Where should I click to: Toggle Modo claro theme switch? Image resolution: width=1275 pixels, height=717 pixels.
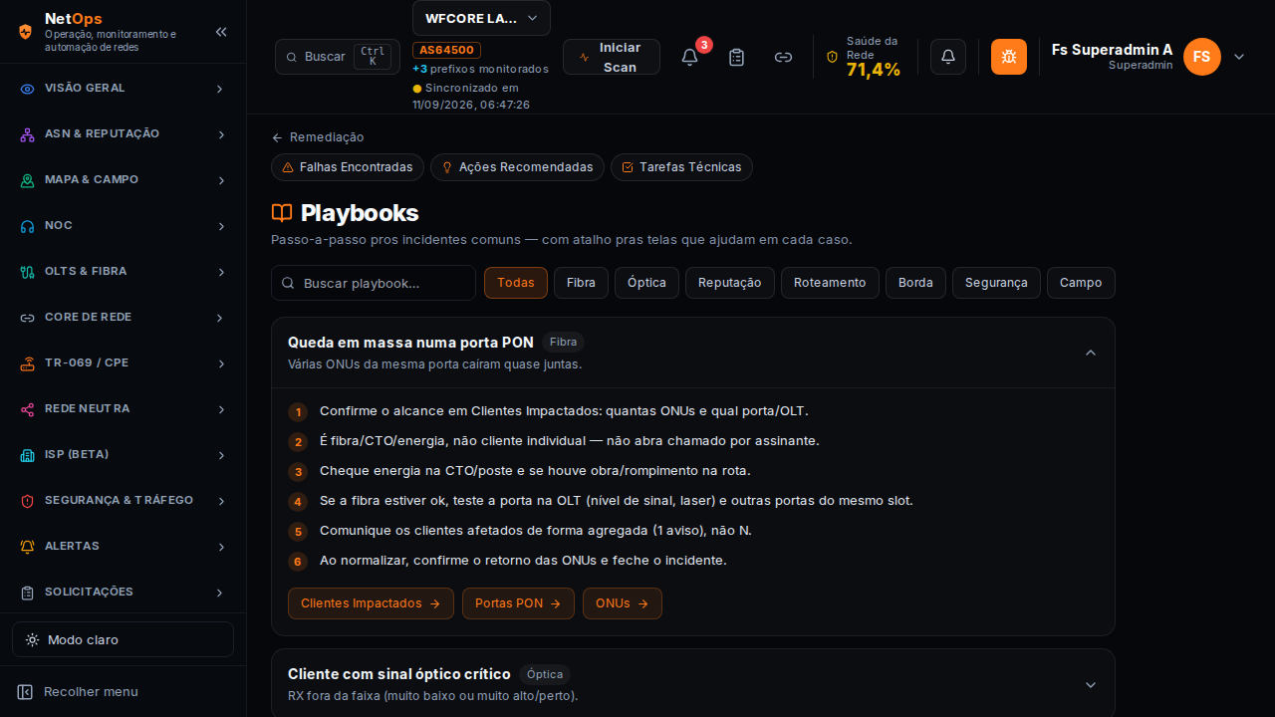[123, 639]
